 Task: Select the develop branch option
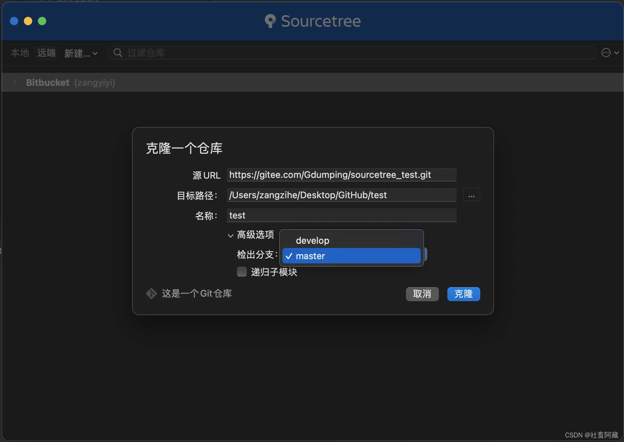351,241
